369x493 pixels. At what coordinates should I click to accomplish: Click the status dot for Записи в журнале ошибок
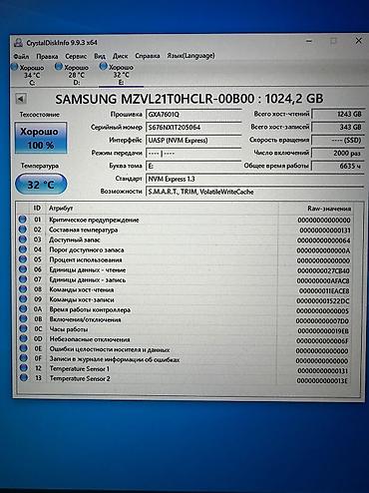point(23,358)
